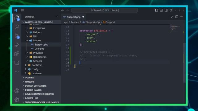Open the Source Control view
Viewport: 198px width, 111px height.
pos(17,36)
